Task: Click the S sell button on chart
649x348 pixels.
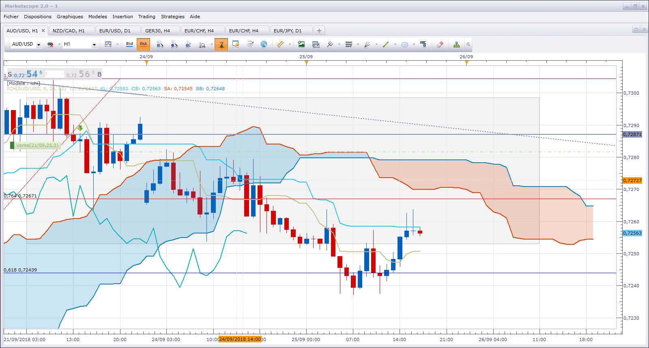Action: coord(10,74)
